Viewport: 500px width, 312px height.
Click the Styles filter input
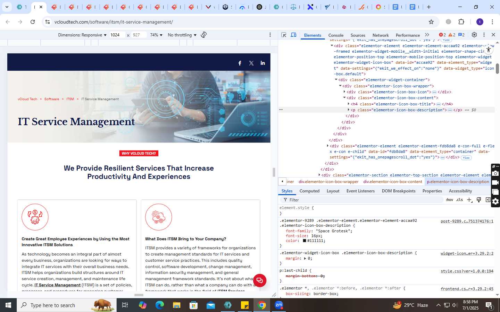tap(361, 200)
